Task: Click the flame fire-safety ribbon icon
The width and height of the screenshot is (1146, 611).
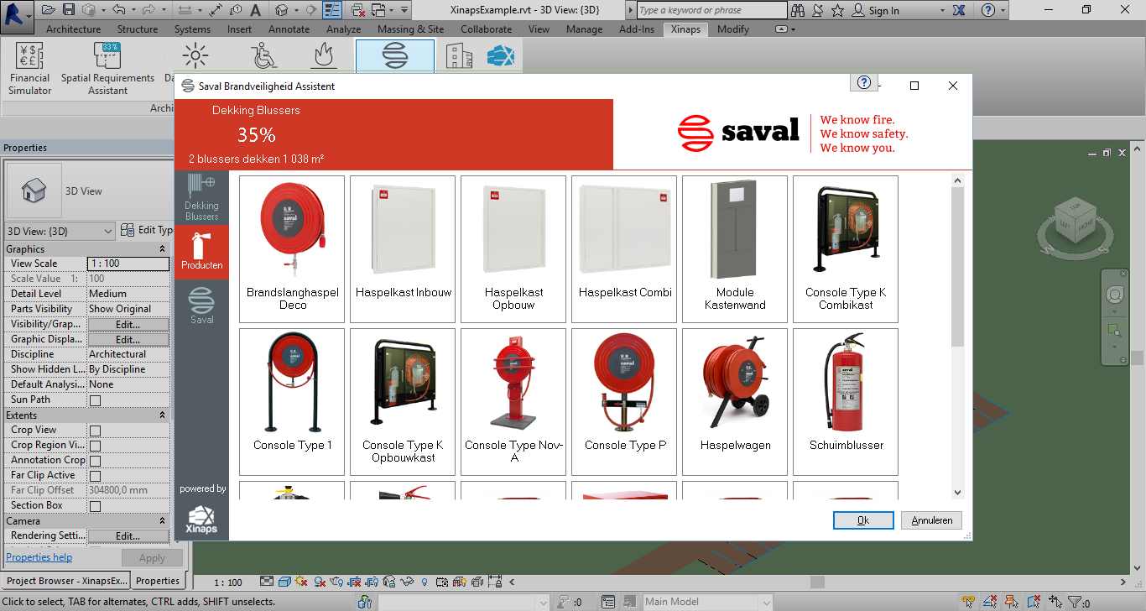Action: pyautogui.click(x=324, y=56)
